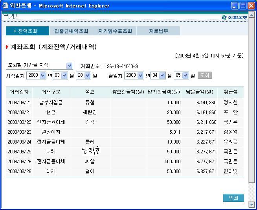Maximize the Internet Explorer window
This screenshot has width=257, height=210.
[x=243, y=6]
